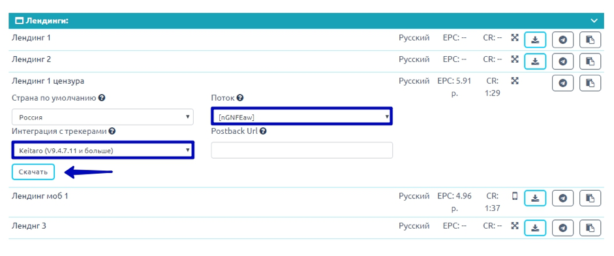
Task: Click help icon next to Поток
Action: 240,97
